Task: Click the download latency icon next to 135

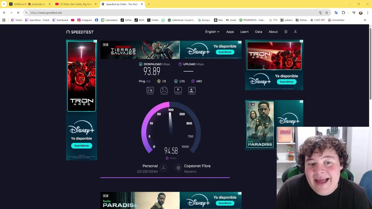Action: (176, 81)
